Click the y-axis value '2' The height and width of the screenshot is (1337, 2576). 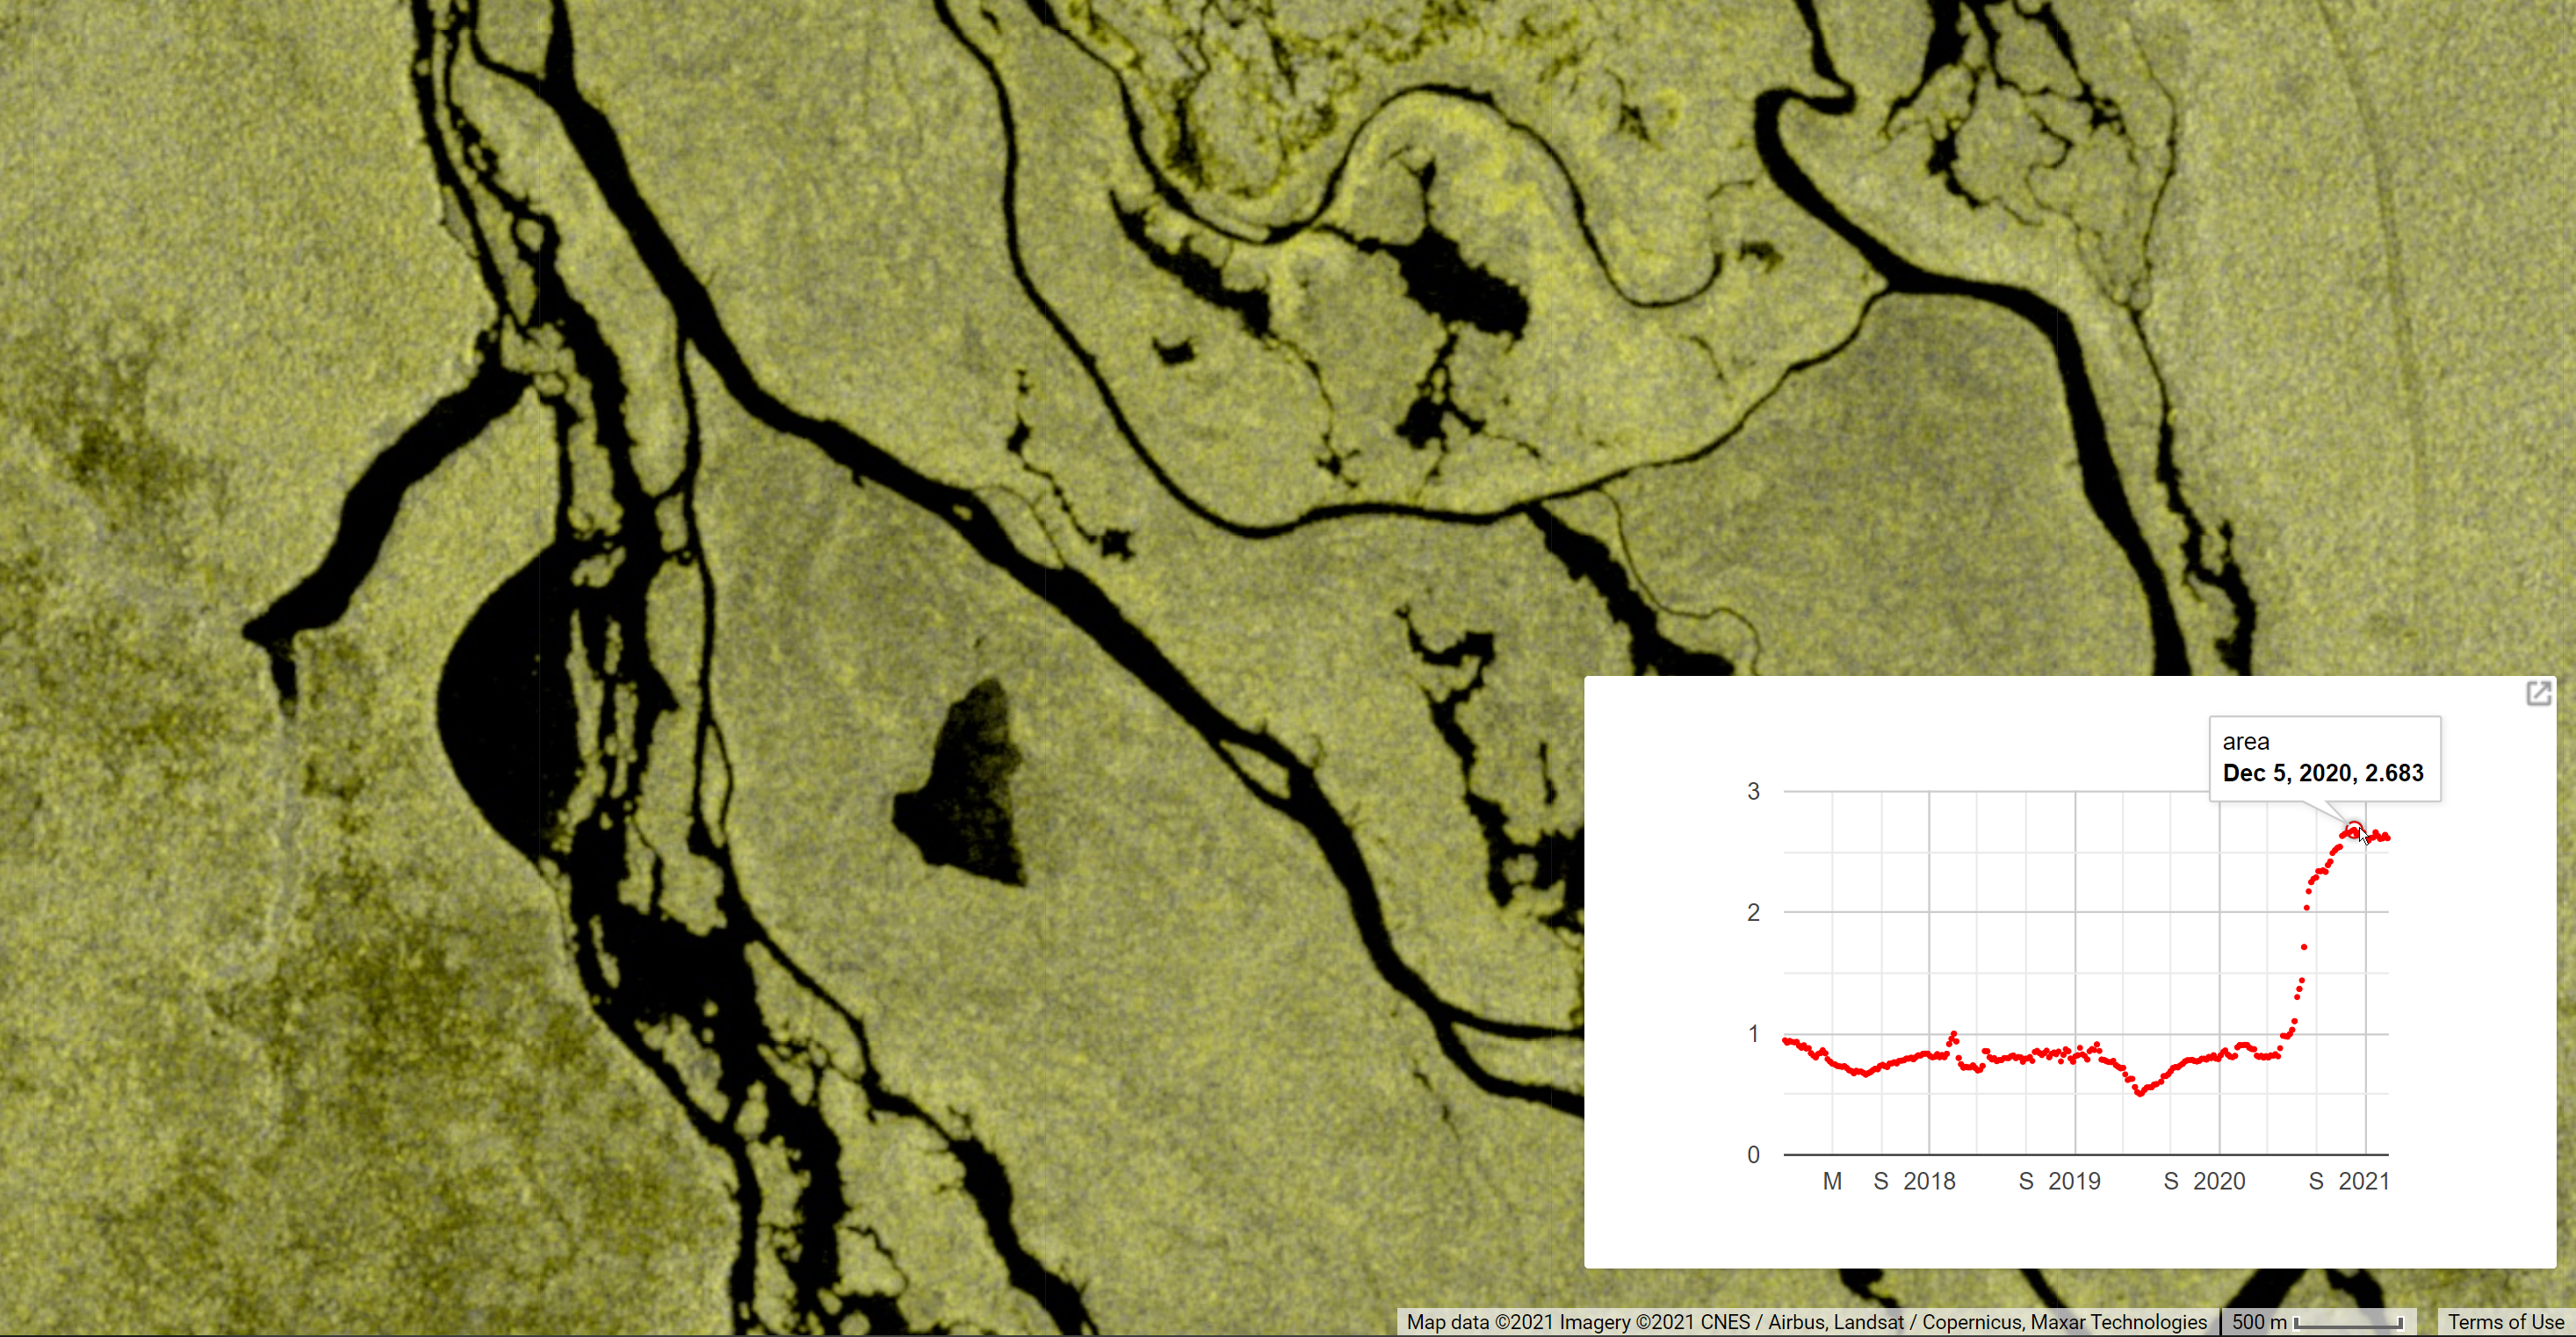point(1753,912)
